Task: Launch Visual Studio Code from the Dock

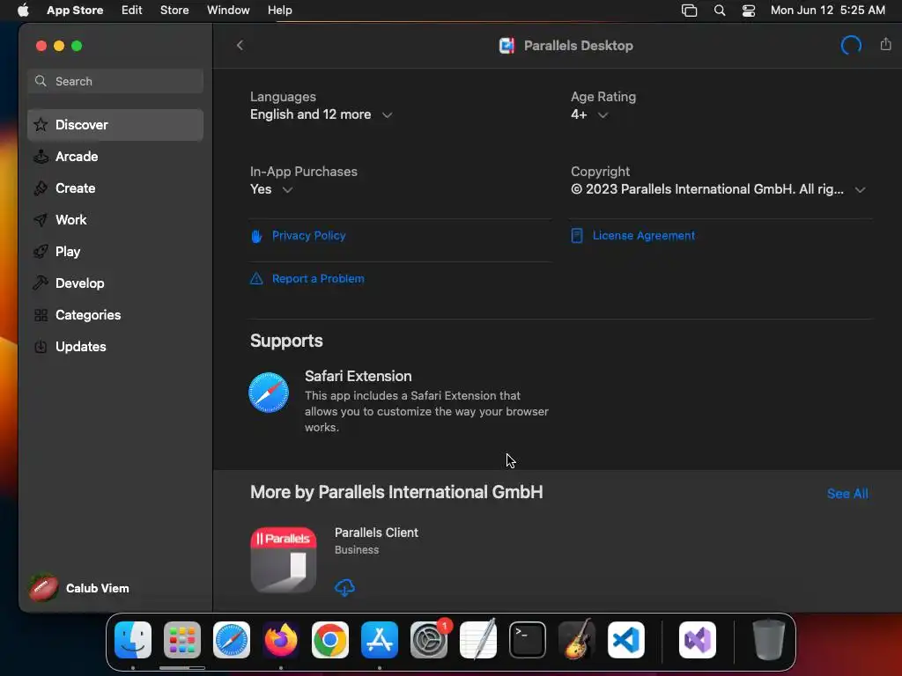Action: (626, 640)
